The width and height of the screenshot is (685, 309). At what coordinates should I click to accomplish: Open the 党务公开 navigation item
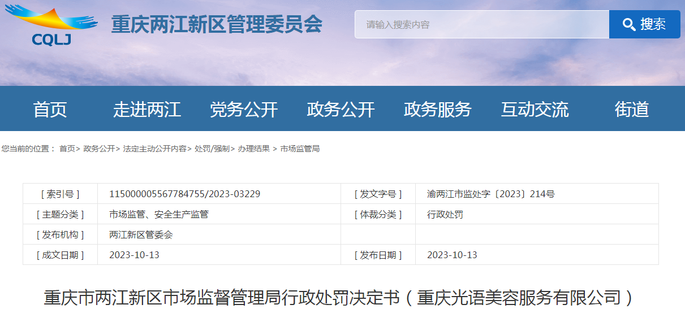tap(244, 109)
